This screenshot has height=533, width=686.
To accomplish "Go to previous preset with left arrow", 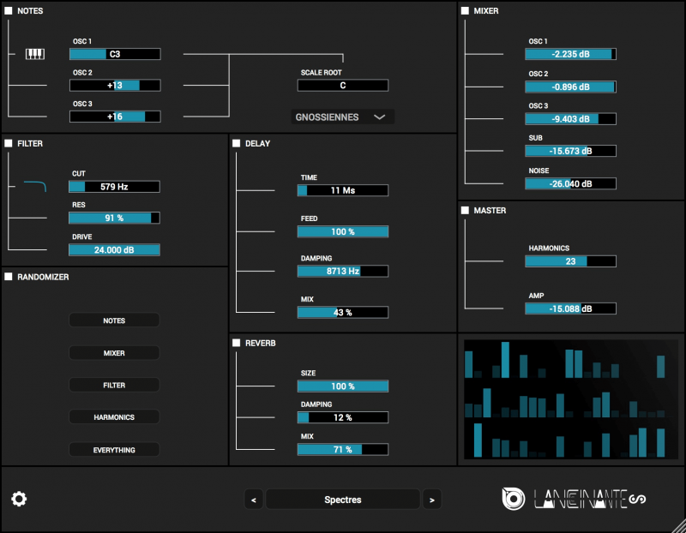I will click(254, 500).
